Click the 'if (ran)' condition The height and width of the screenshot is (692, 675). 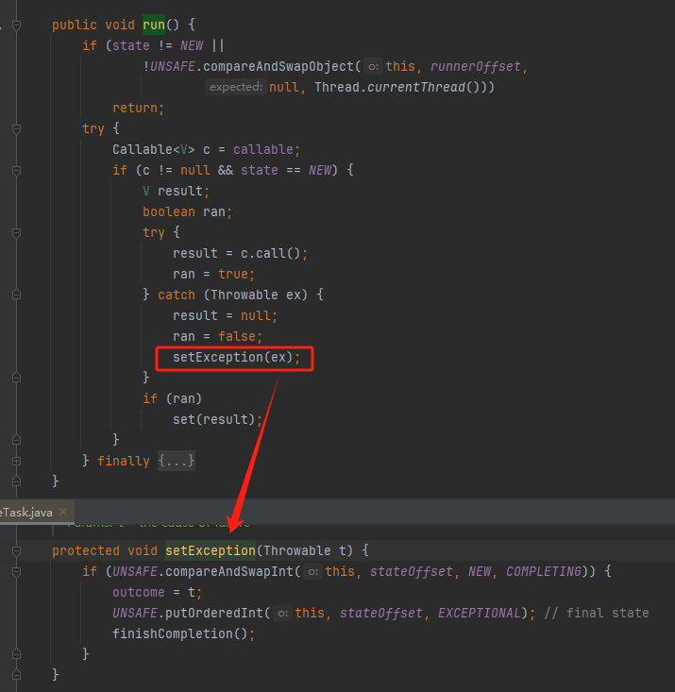coord(172,398)
